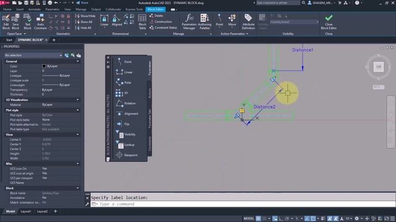Open the Home ribbon tab
This screenshot has height=222, width=396.
tap(7, 9)
